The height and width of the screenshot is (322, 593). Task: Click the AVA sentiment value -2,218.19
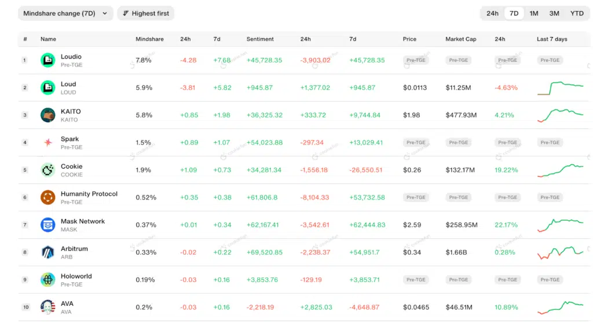(260, 308)
